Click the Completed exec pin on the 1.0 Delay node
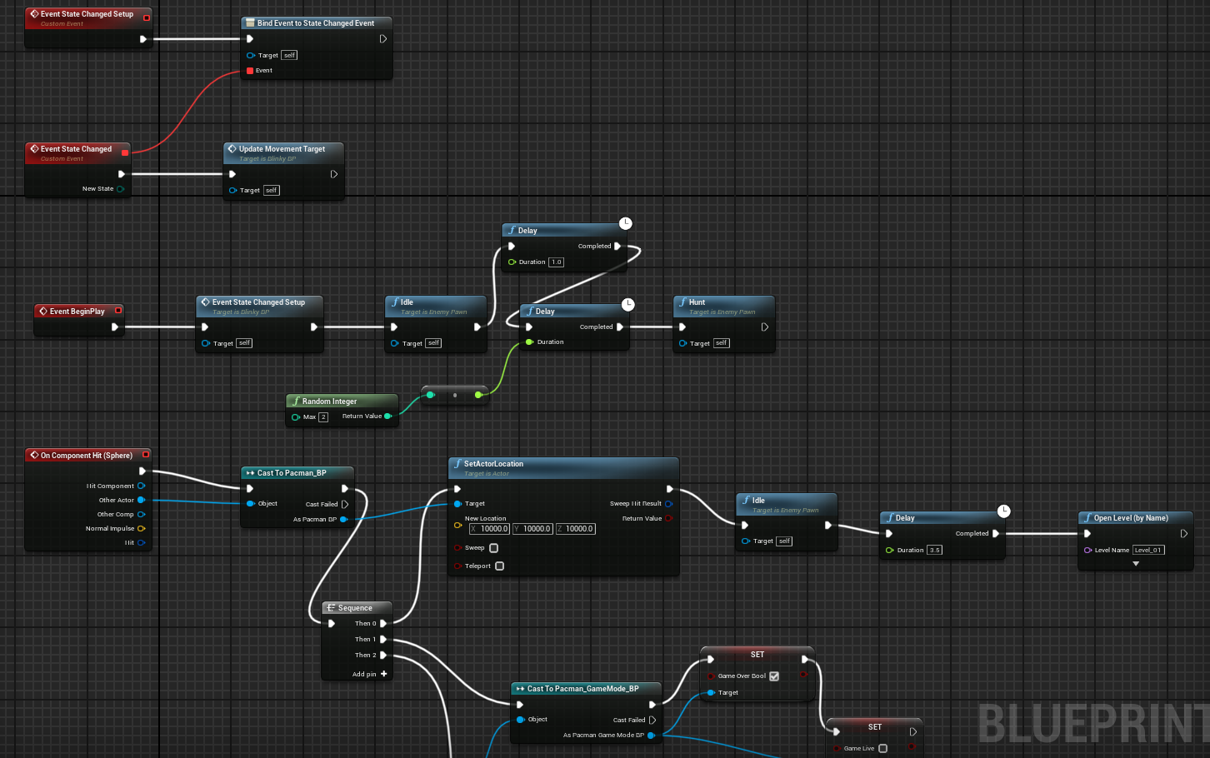 [x=618, y=246]
